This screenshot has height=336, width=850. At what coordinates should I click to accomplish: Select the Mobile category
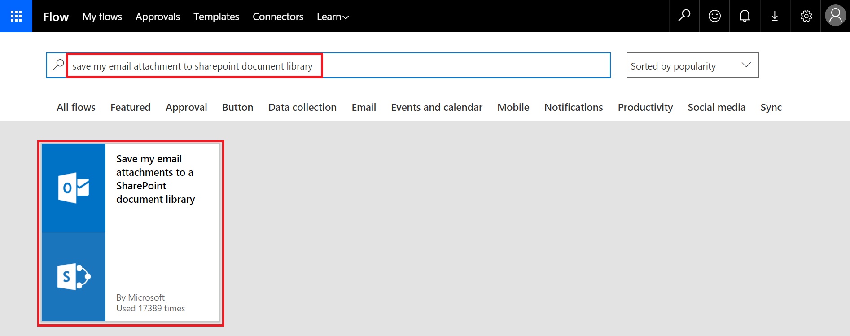513,107
